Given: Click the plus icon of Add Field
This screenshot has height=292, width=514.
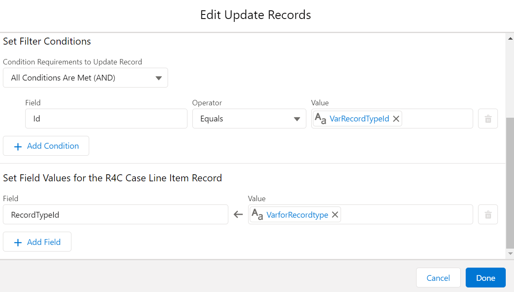Looking at the screenshot, I should 18,242.
